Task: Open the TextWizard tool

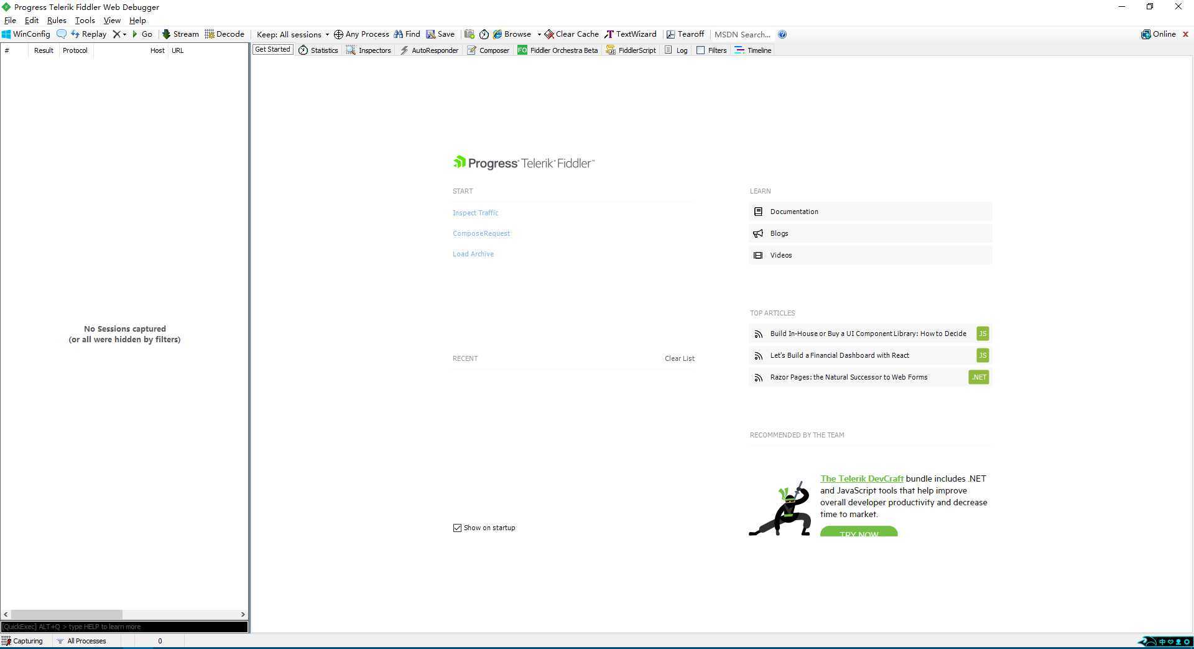Action: click(x=631, y=34)
